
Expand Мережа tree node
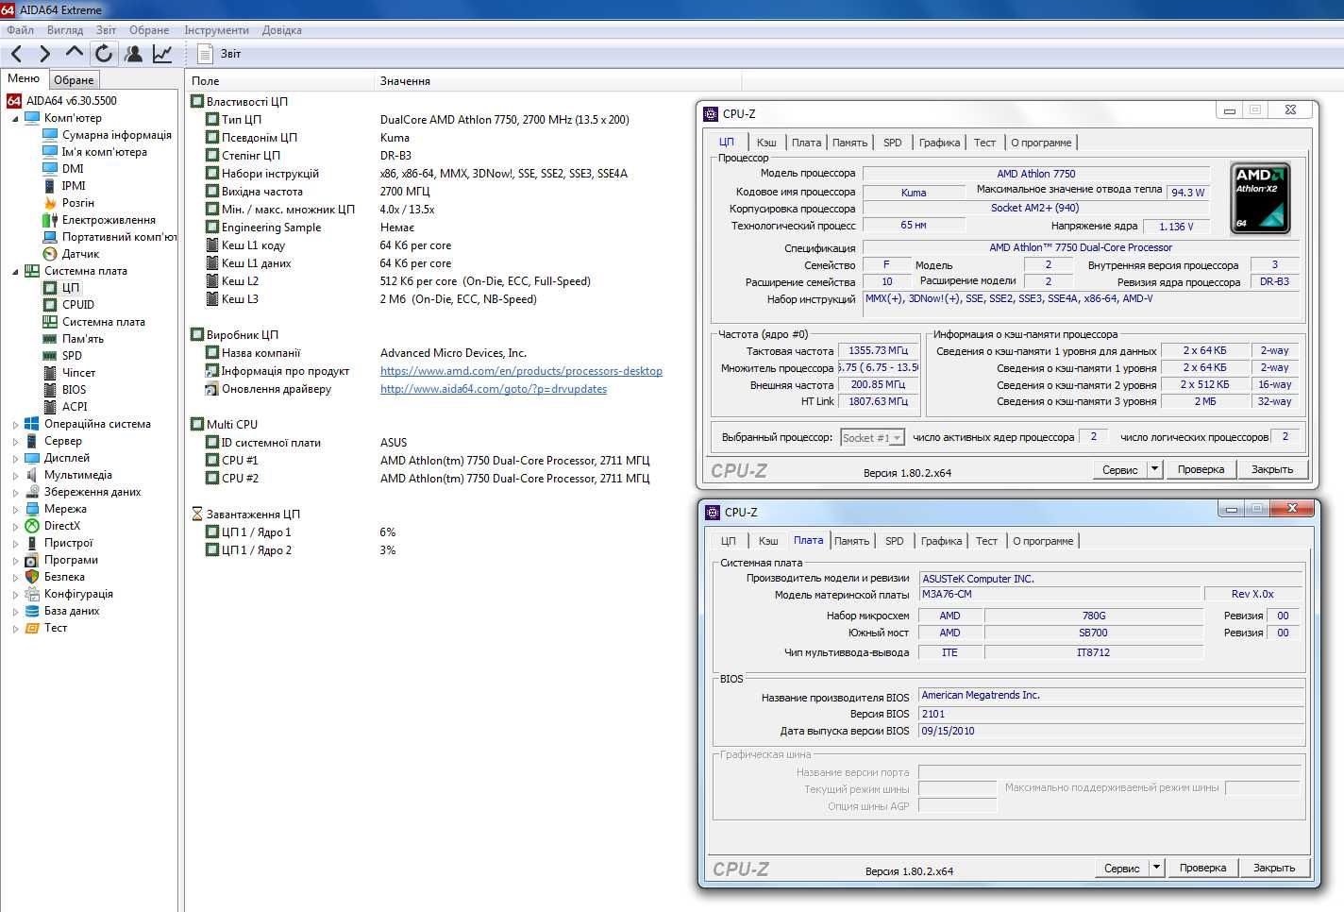point(15,510)
